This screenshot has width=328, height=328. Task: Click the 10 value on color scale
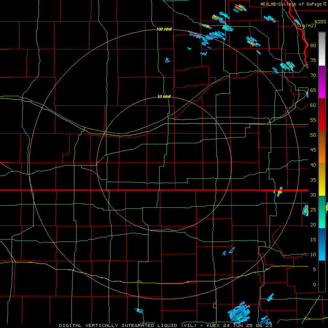pyautogui.click(x=313, y=255)
